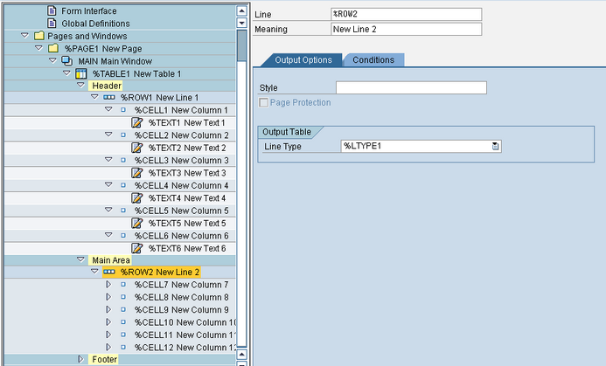
Task: Collapse the Main Area node
Action: [x=80, y=259]
